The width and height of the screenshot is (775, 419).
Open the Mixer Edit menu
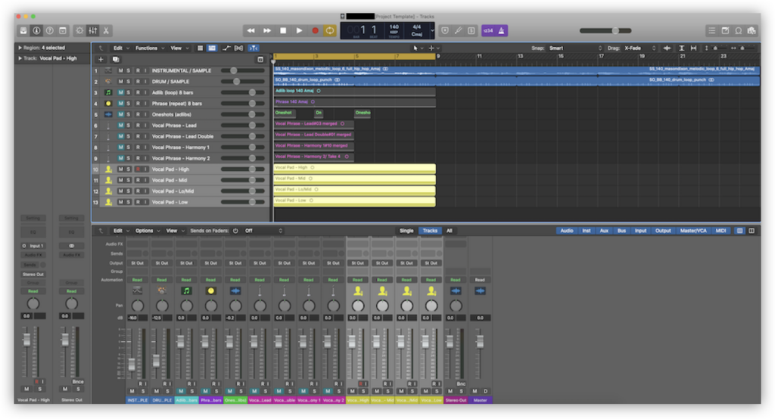tap(120, 231)
